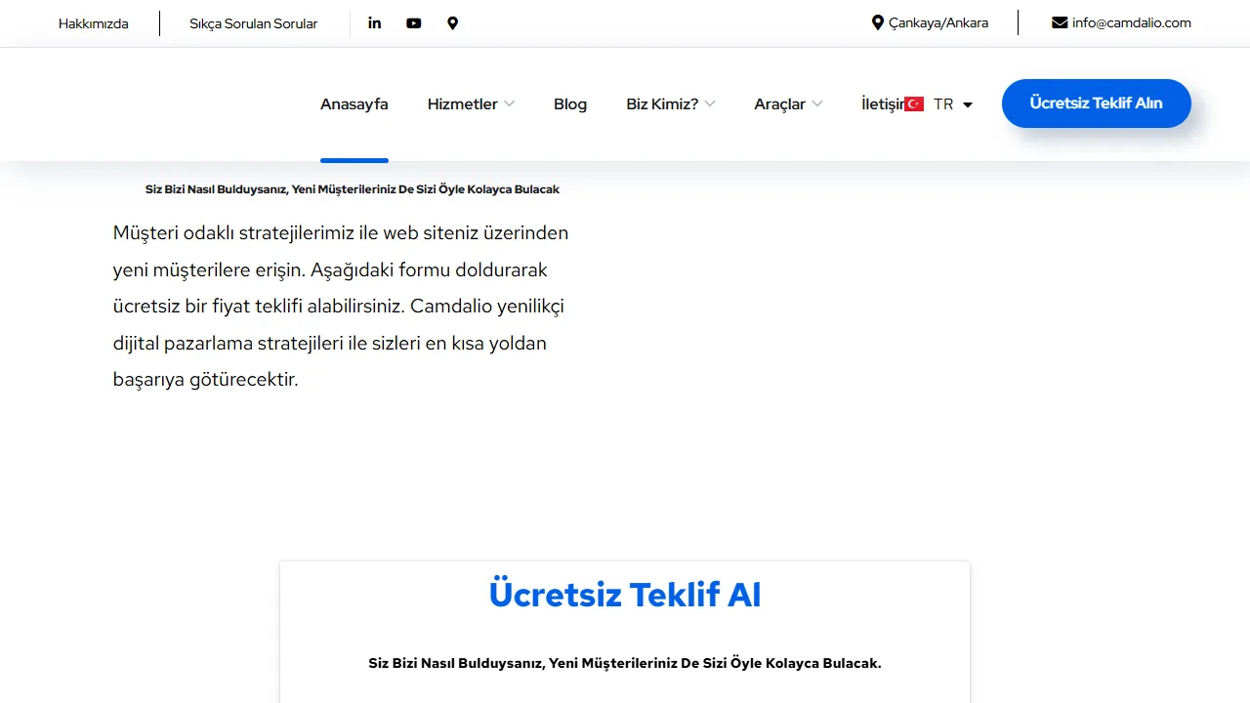The width and height of the screenshot is (1250, 703).
Task: Click the info@camdalio.com email address
Action: point(1132,22)
